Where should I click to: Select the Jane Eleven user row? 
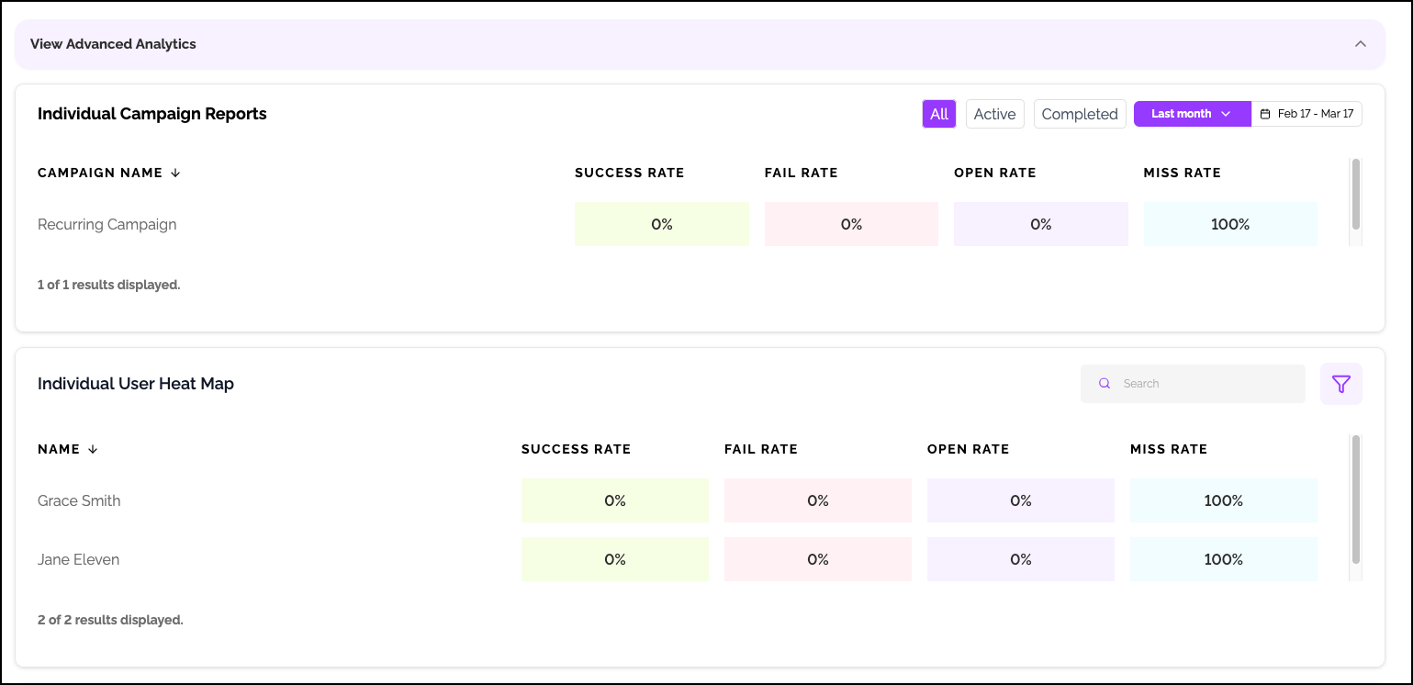click(79, 559)
